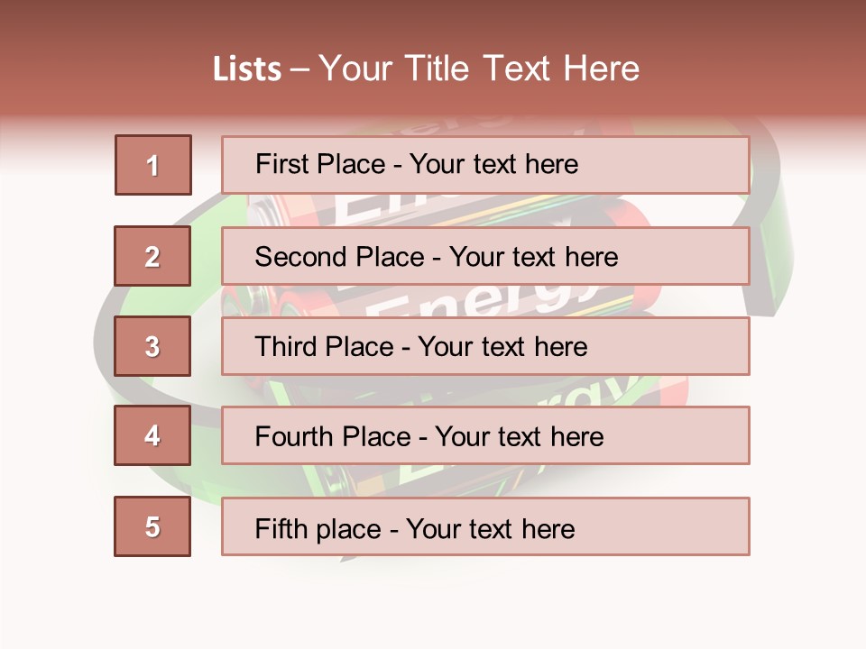
Task: Select the number 2 box
Action: coord(152,256)
